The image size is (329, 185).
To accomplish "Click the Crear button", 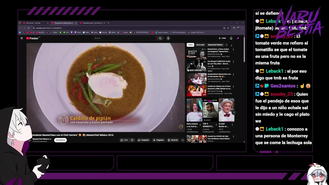I will point(222,38).
